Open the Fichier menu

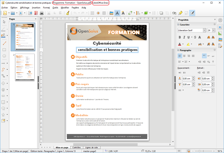click(5, 7)
